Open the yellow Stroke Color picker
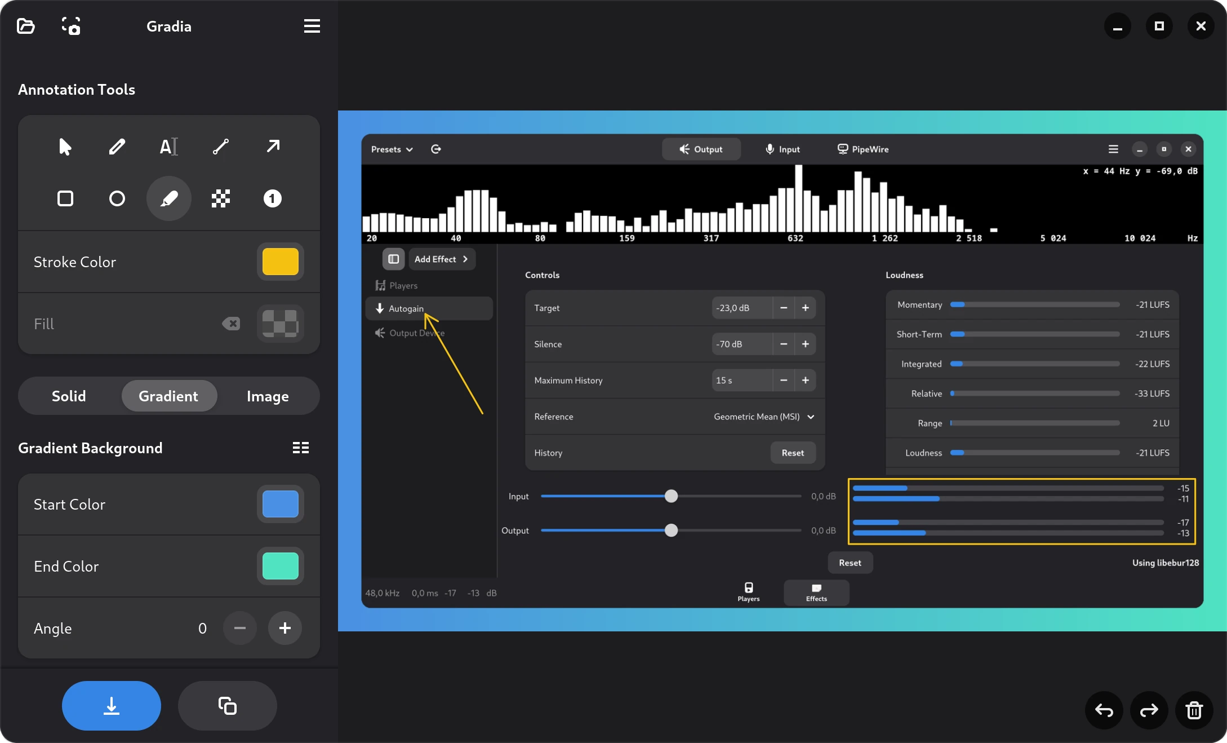This screenshot has height=743, width=1227. 281,262
